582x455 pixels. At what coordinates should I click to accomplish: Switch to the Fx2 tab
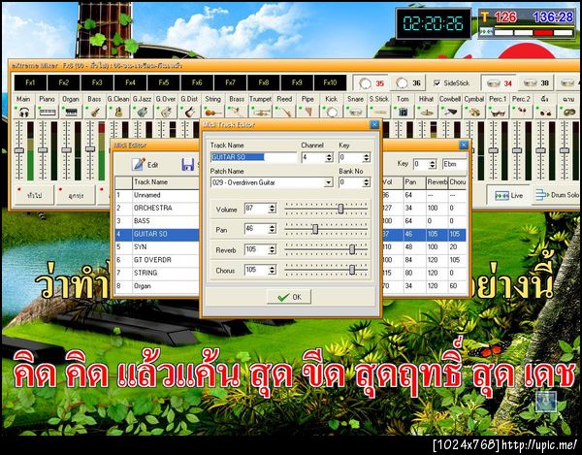tap(64, 82)
